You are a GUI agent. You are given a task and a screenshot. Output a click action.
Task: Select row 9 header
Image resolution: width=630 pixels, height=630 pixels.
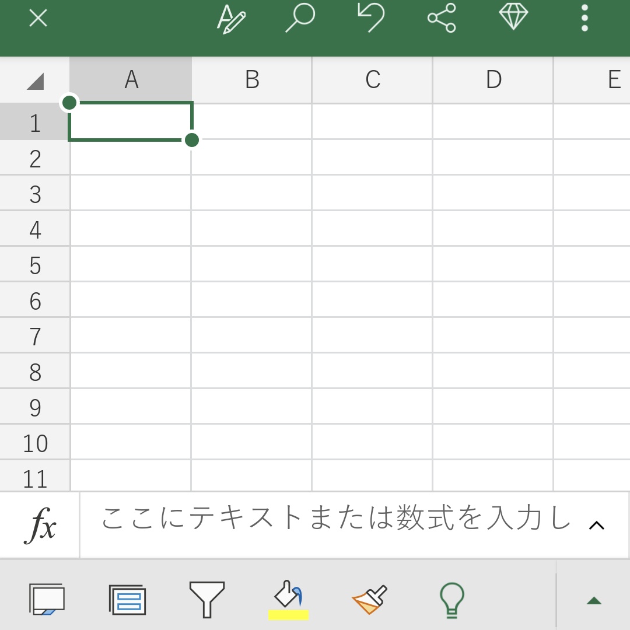tap(34, 406)
